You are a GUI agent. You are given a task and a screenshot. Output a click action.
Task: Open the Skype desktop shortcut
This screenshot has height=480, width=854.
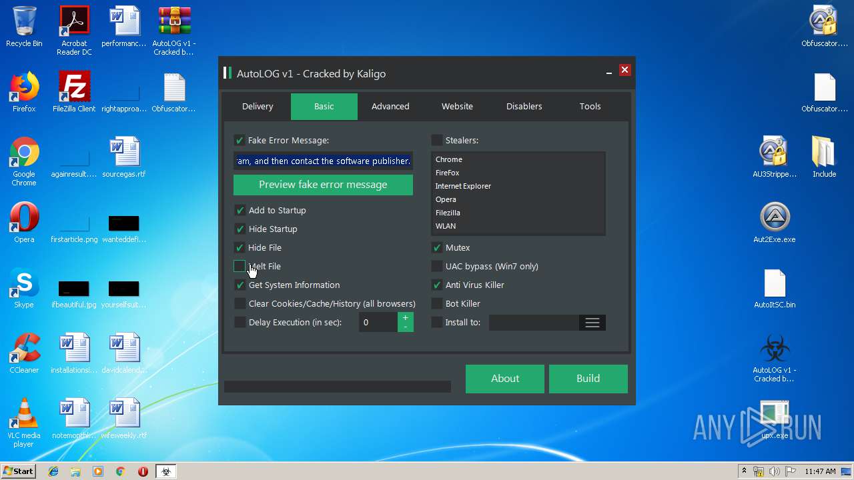[x=24, y=288]
